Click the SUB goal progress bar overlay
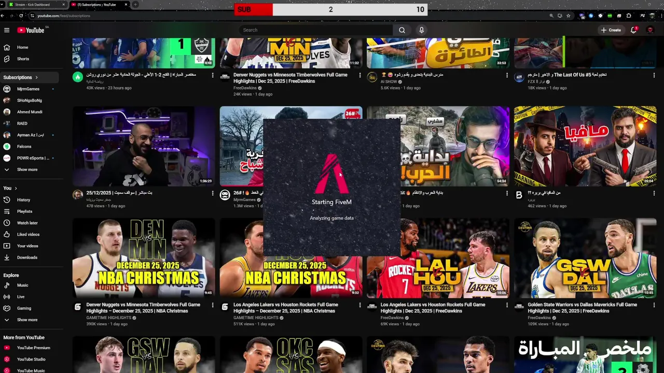664x373 pixels. coord(331,9)
